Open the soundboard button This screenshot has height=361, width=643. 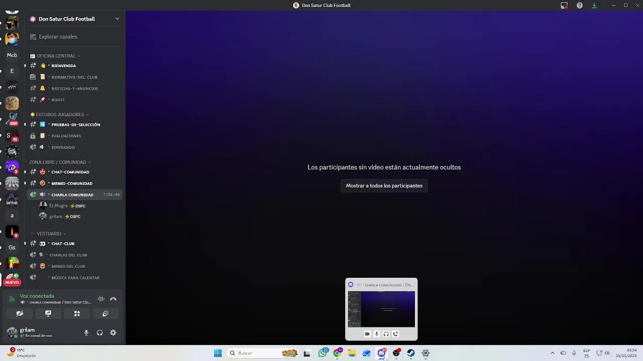point(105,313)
